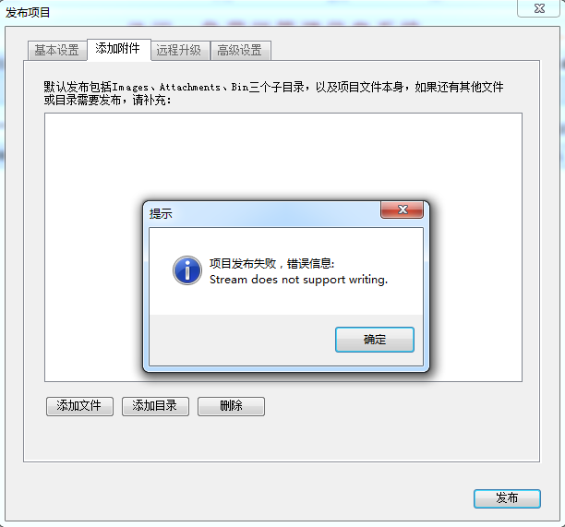
Task: Open the 远程升级 tab
Action: (x=179, y=50)
